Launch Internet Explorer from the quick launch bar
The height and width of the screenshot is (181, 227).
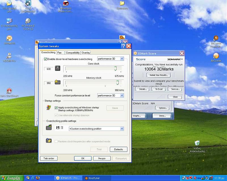pyautogui.click(x=33, y=178)
